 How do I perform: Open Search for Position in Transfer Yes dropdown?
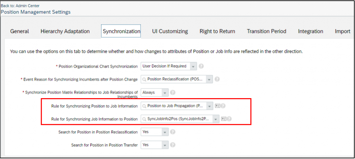[165, 145]
